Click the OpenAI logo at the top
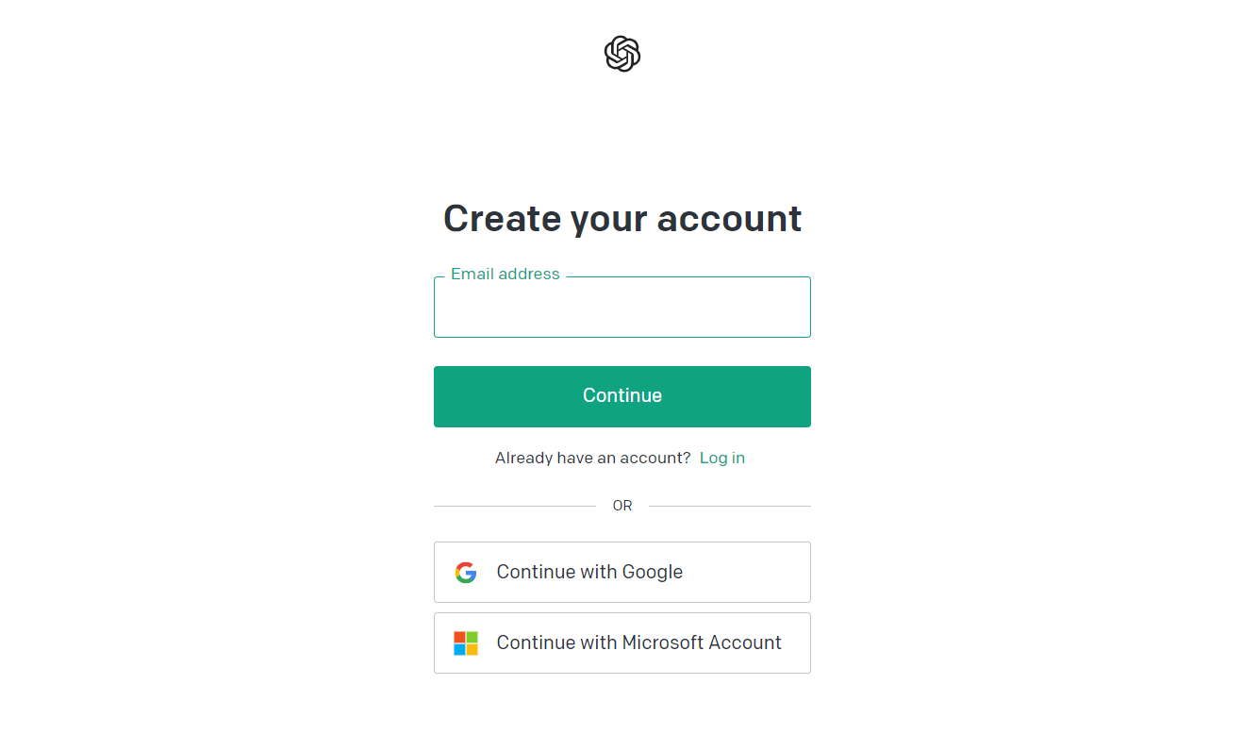The width and height of the screenshot is (1243, 751). point(622,54)
